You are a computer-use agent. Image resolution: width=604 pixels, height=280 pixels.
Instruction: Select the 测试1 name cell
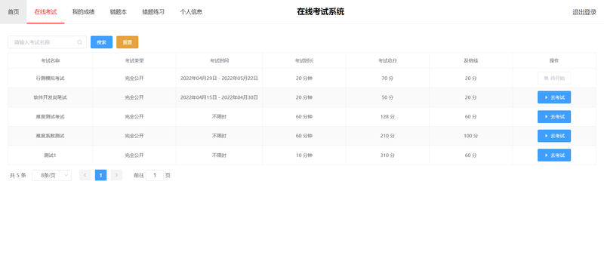click(x=51, y=155)
